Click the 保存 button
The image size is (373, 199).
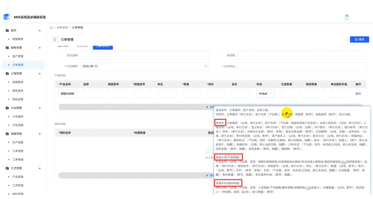(360, 39)
